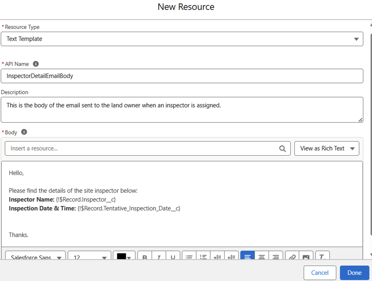Increase text indent
Image resolution: width=372 pixels, height=281 pixels.
click(x=218, y=257)
